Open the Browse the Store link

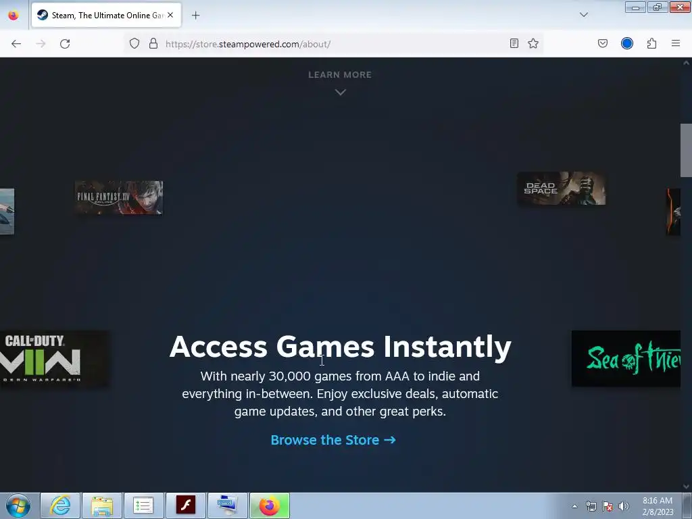tap(333, 440)
